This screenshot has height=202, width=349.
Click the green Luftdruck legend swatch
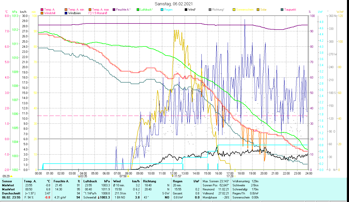pyautogui.click(x=138, y=10)
